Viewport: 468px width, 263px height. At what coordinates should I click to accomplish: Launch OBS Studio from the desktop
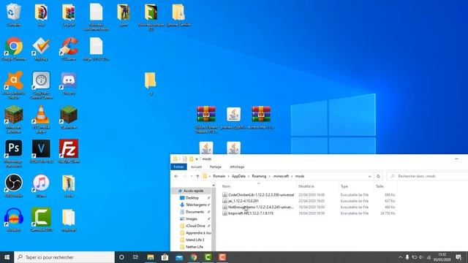pos(13,186)
